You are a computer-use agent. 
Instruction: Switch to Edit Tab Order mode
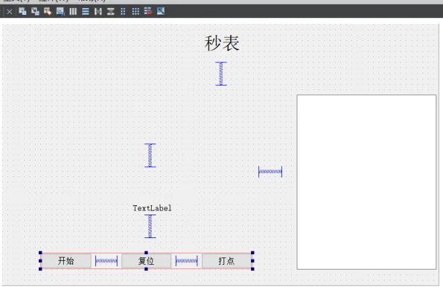click(60, 11)
